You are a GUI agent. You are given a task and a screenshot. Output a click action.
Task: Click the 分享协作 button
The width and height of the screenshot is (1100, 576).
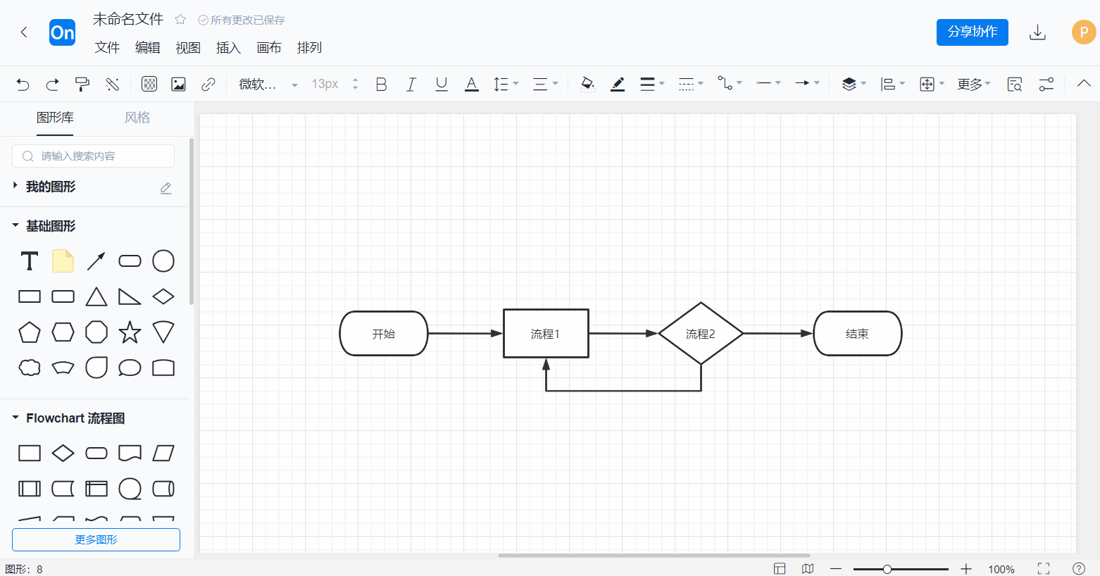(973, 32)
